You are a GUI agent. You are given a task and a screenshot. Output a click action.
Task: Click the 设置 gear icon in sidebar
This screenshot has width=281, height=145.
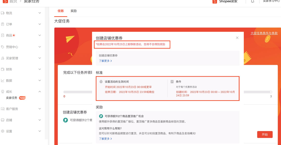(x=3, y=131)
